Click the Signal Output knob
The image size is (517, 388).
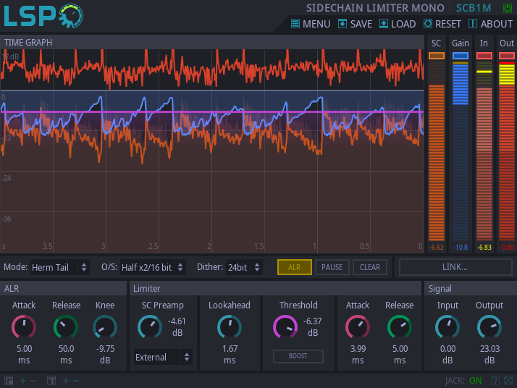tap(489, 327)
